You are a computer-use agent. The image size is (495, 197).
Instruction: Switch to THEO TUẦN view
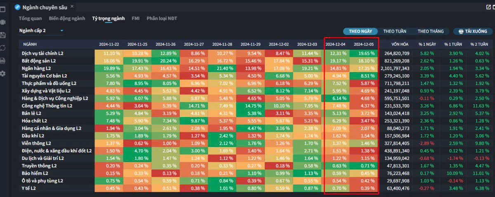click(394, 31)
